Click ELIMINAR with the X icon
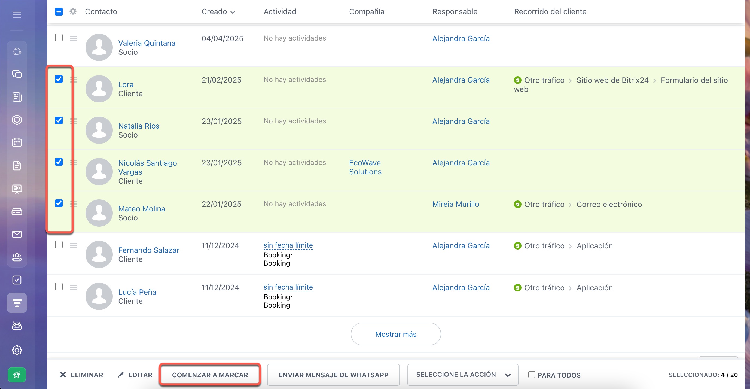The width and height of the screenshot is (750, 389). click(x=81, y=375)
